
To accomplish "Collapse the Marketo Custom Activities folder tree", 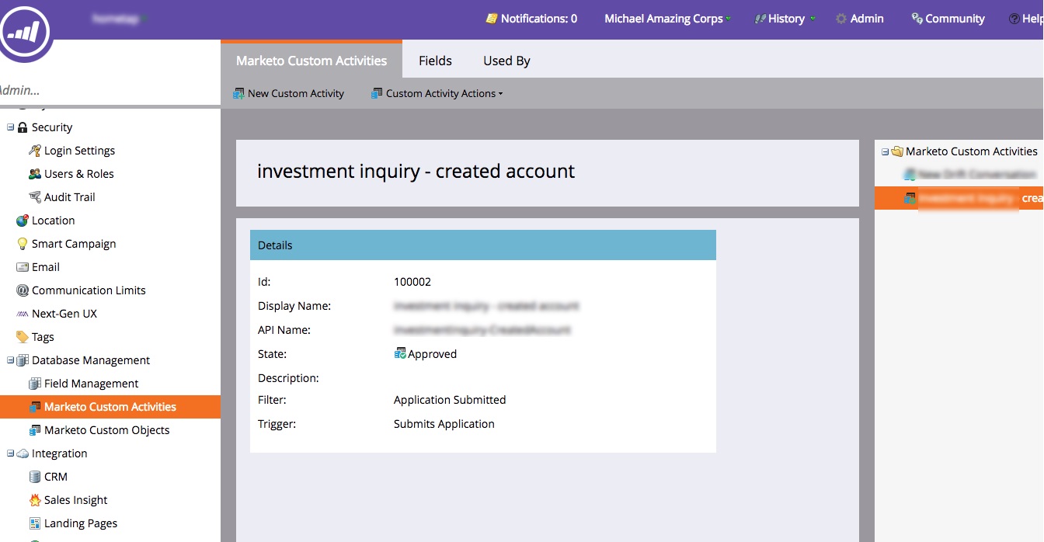I will [885, 151].
